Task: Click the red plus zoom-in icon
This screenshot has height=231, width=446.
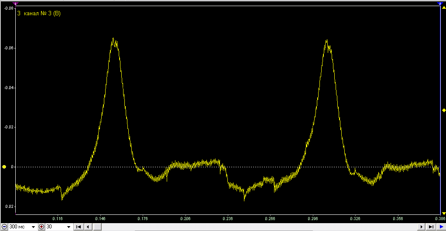Action: click(x=41, y=227)
